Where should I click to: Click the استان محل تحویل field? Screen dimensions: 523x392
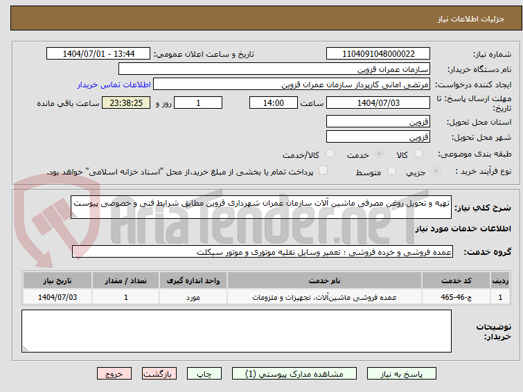point(378,121)
